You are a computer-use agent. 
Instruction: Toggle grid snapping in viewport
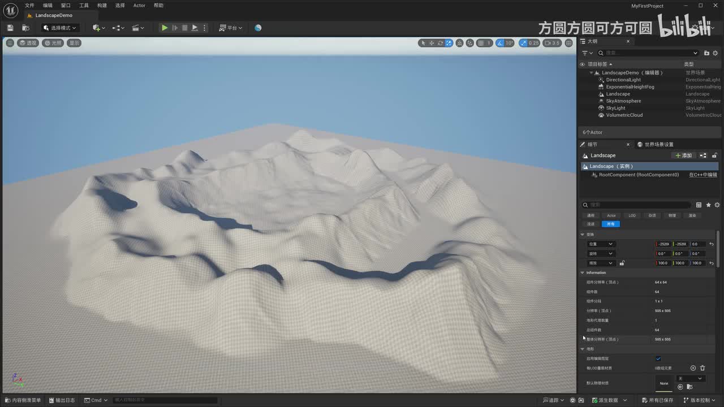(x=480, y=43)
